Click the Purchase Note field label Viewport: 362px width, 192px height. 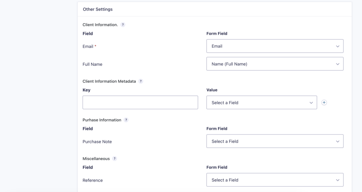(x=97, y=142)
